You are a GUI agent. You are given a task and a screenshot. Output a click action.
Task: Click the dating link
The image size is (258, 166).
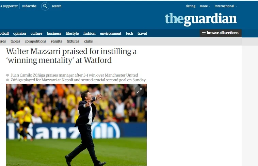[191, 6]
